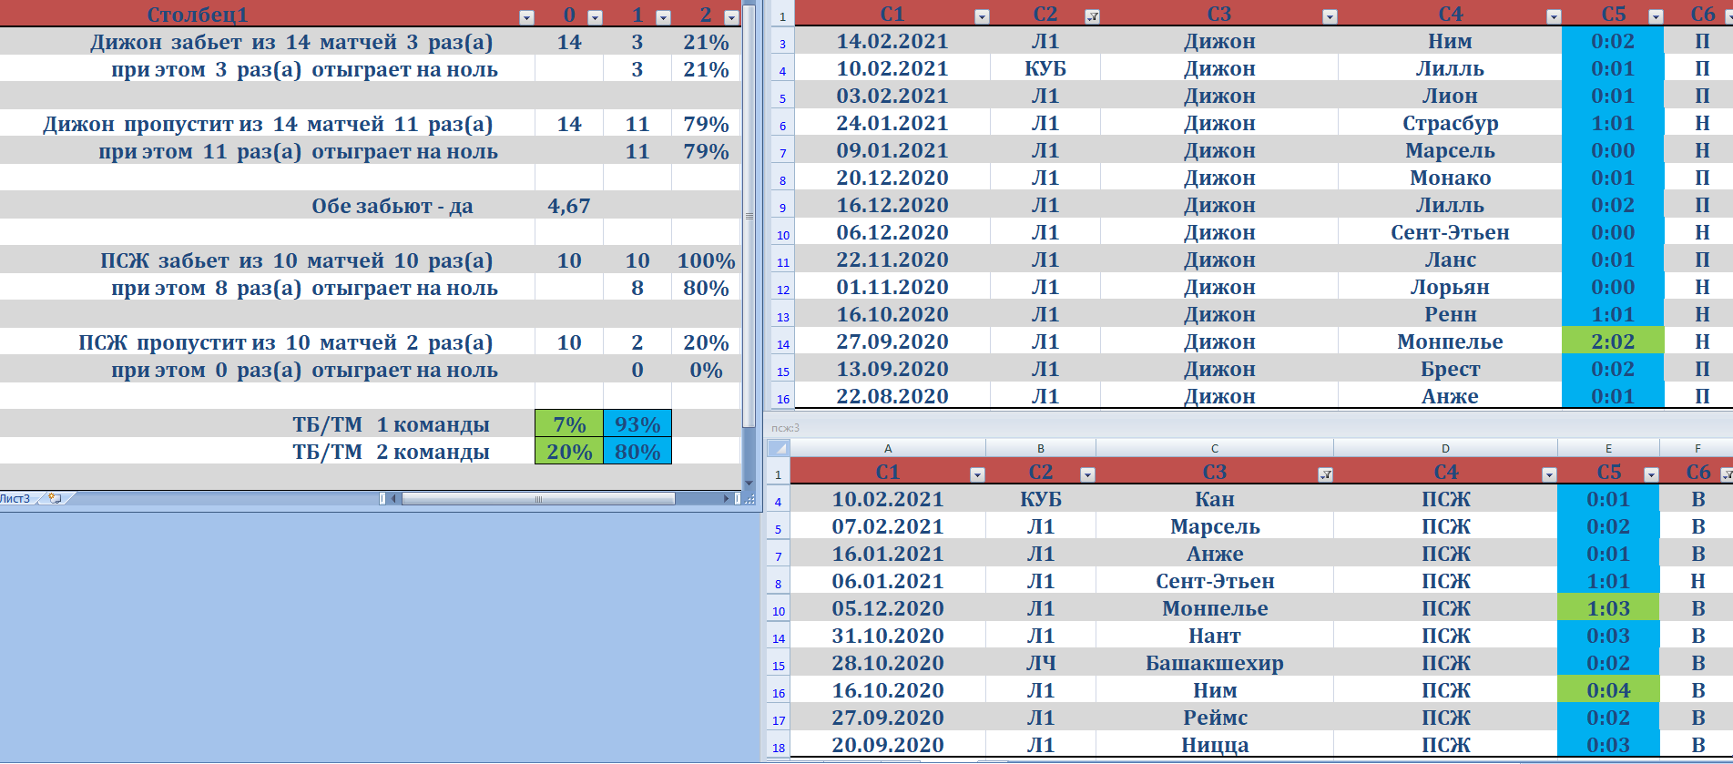Open C5 score filter in ПСЖ table
This screenshot has height=764, width=1733.
(1651, 474)
